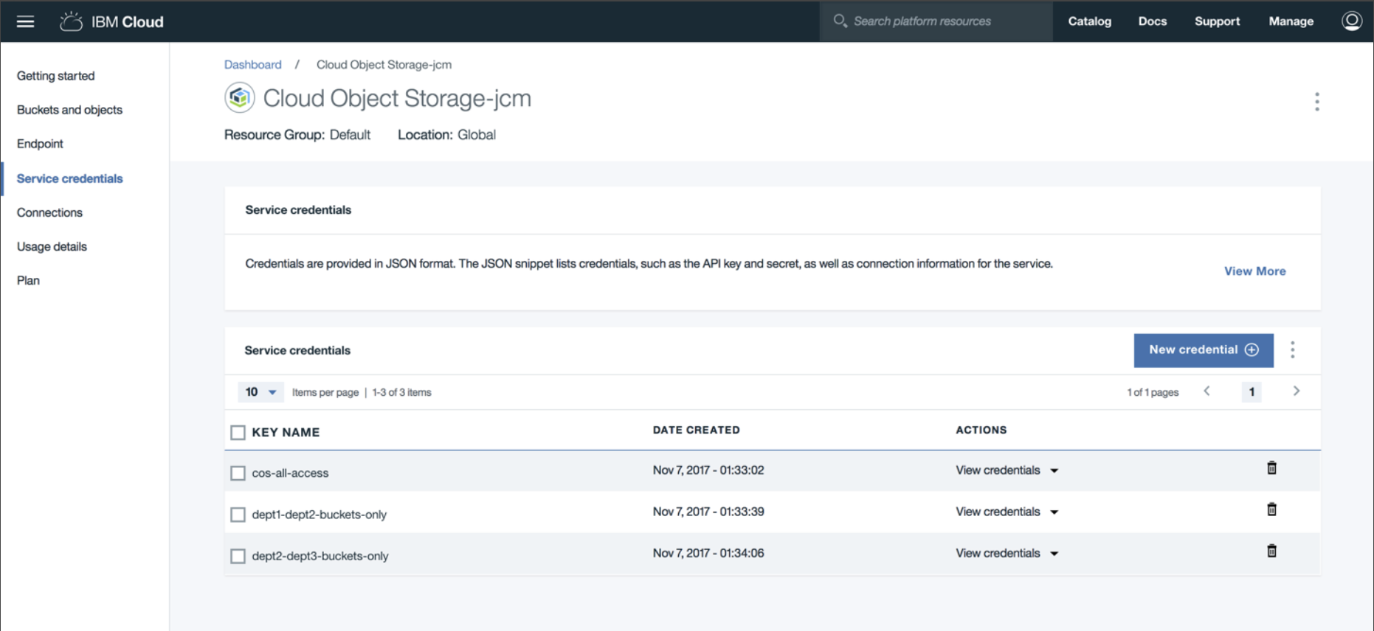The width and height of the screenshot is (1374, 631).
Task: Open the overflow menu next to New credential
Action: 1292,349
